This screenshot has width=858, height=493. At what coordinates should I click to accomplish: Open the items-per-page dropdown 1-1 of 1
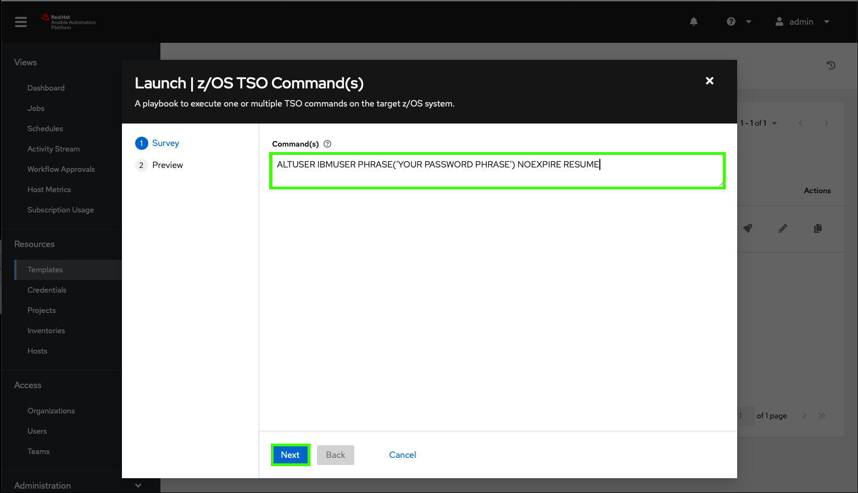[759, 123]
